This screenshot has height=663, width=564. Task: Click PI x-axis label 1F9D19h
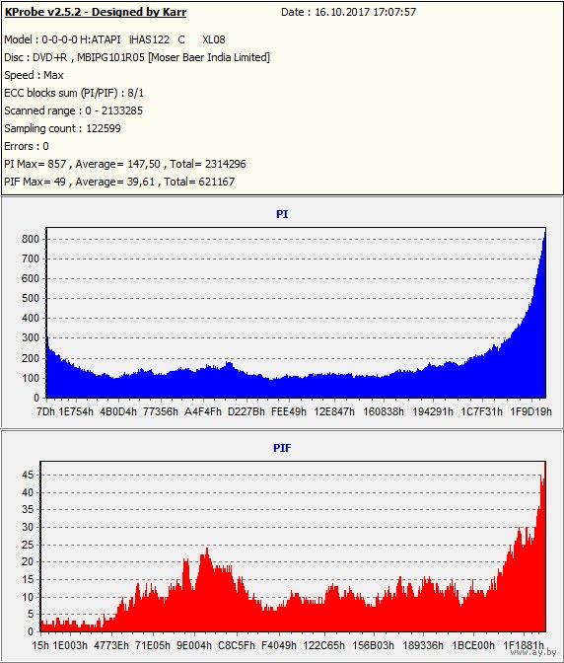tap(531, 411)
